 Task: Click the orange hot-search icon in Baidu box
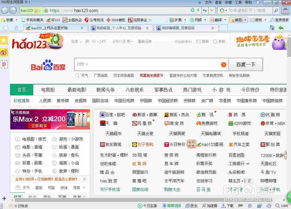tap(223, 65)
